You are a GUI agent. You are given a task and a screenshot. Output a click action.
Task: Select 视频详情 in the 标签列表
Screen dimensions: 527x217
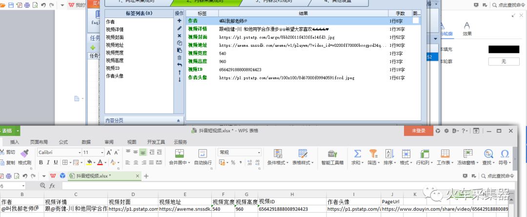coord(115,30)
